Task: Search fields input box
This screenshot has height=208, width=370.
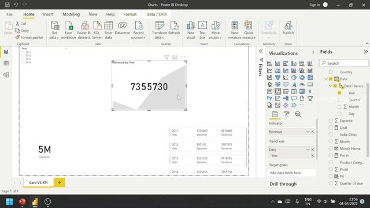Action: coord(344,63)
